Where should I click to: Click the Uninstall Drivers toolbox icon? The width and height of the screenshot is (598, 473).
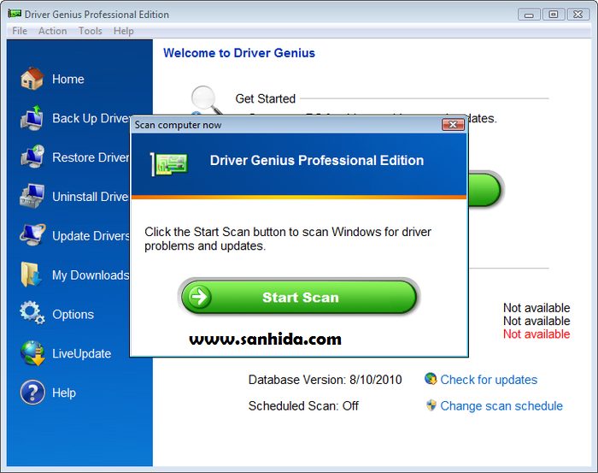click(x=32, y=196)
